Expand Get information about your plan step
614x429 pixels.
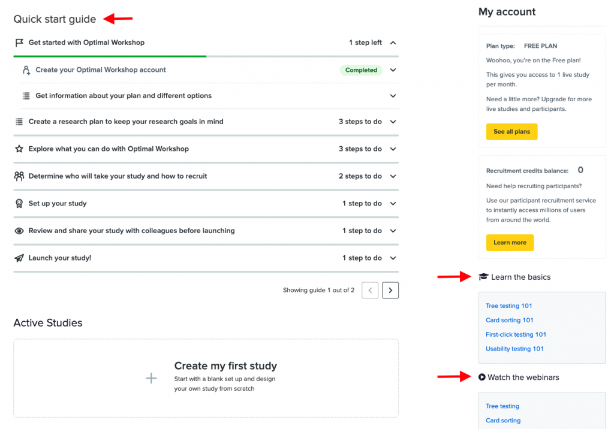(x=393, y=96)
